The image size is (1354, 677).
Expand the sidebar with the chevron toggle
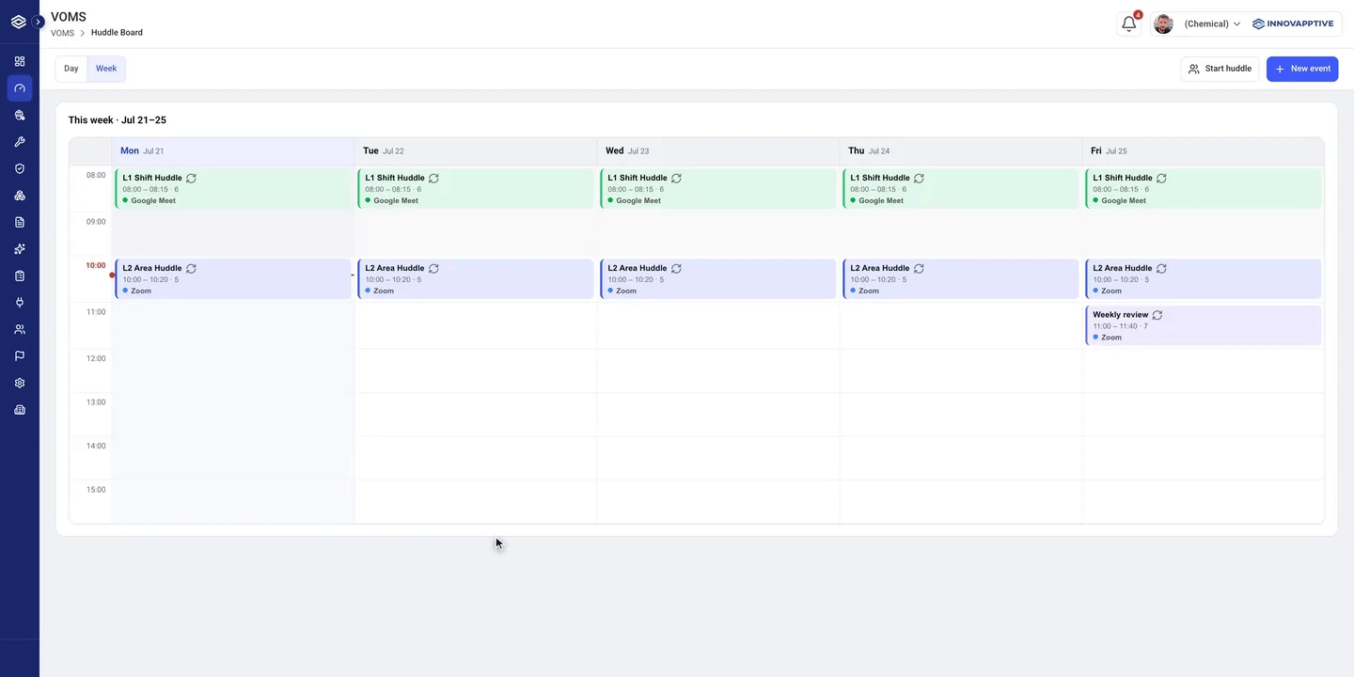click(39, 22)
